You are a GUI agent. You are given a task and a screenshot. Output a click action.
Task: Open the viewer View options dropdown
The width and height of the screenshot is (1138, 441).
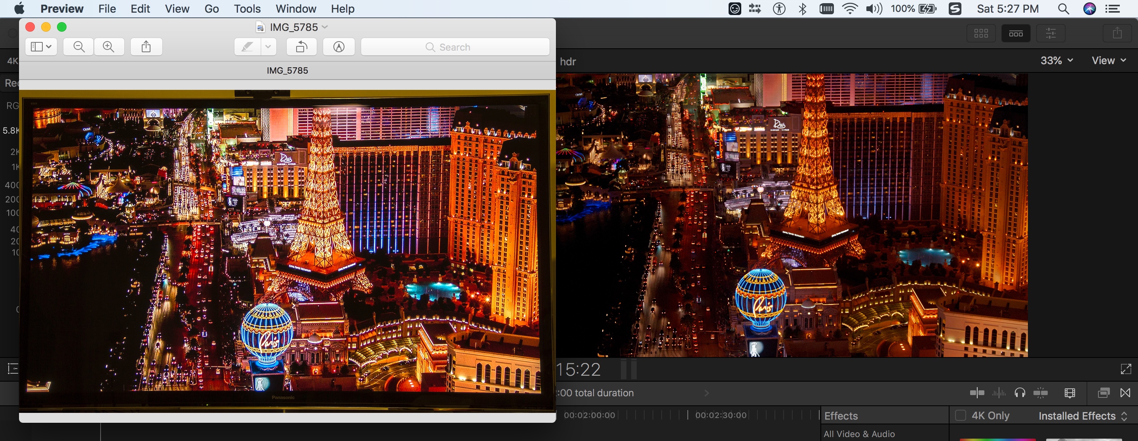pyautogui.click(x=1109, y=61)
